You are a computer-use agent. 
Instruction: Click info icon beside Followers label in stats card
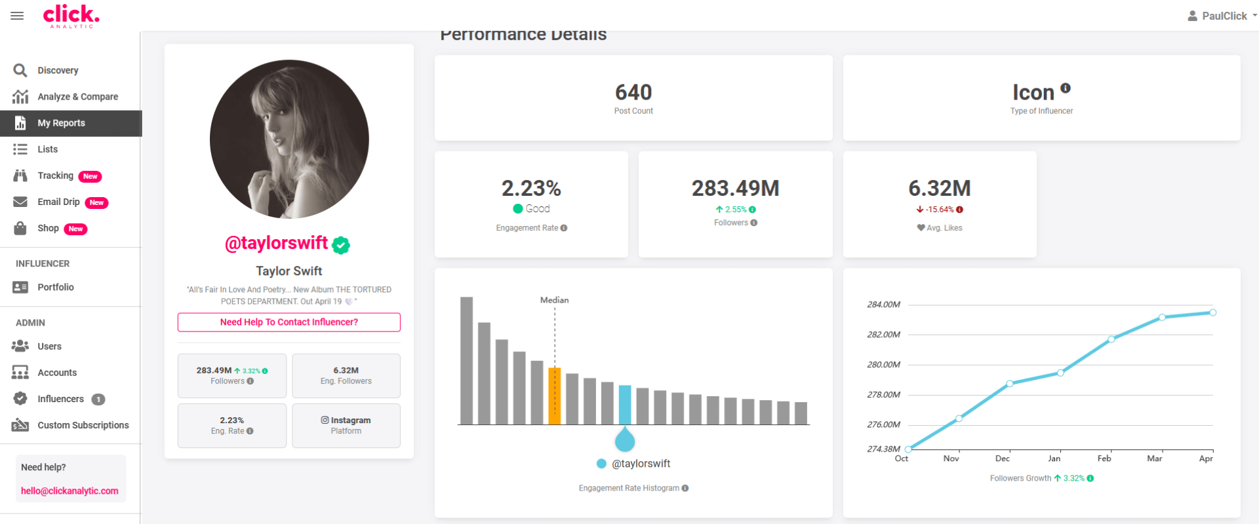[754, 223]
